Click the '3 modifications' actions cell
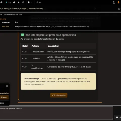The height and width of the screenshot is (121, 121). point(38,67)
